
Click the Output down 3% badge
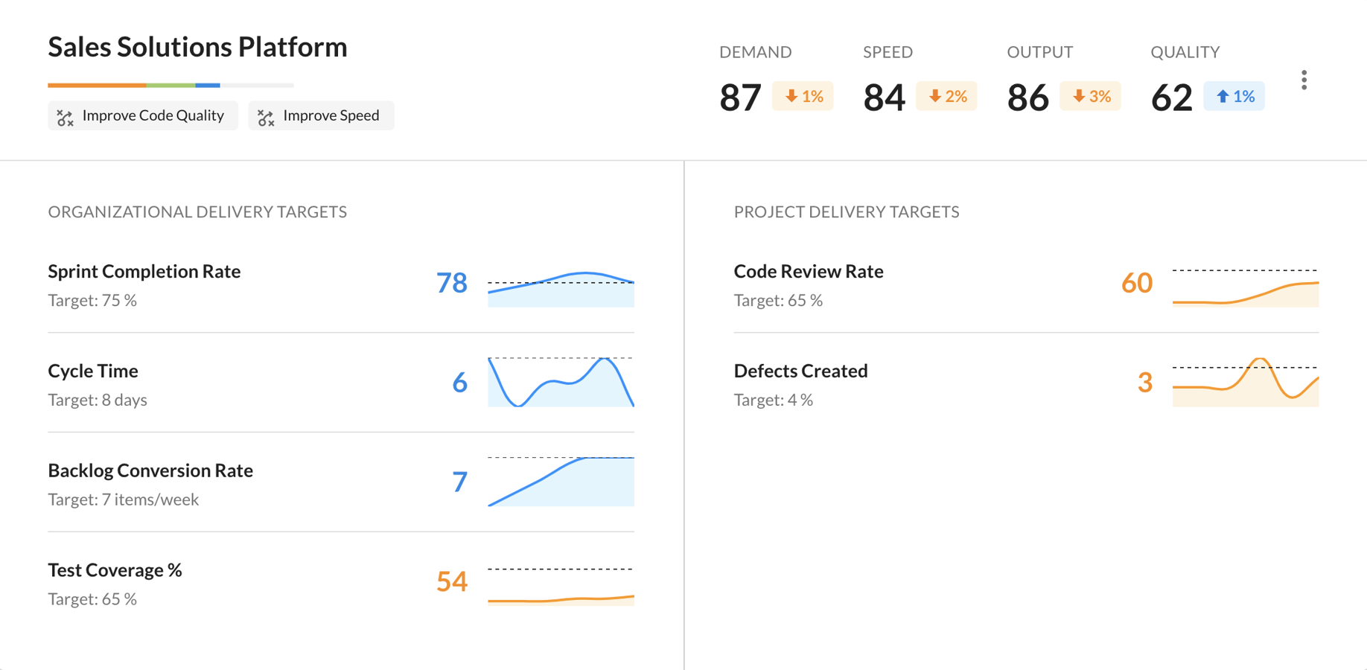click(1090, 96)
